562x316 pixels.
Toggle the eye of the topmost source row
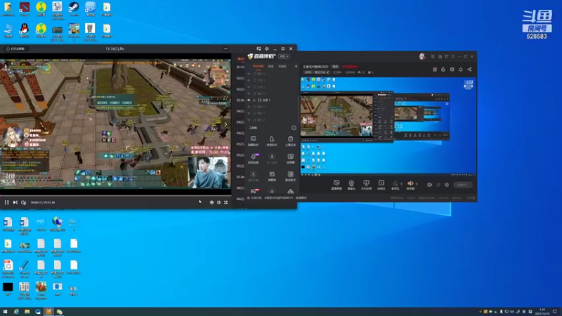249,74
